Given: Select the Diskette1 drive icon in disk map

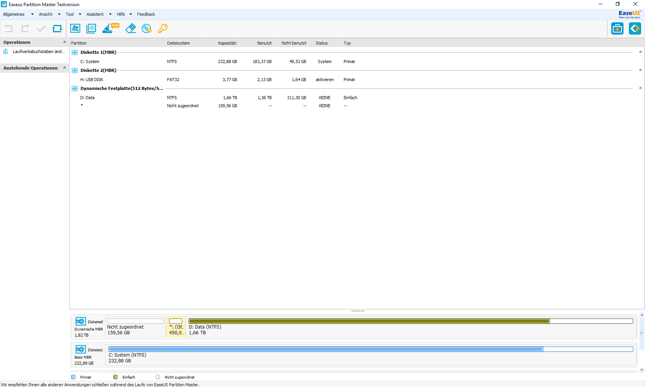Looking at the screenshot, I should coord(81,349).
